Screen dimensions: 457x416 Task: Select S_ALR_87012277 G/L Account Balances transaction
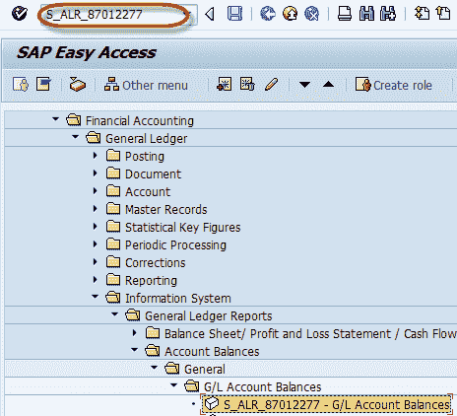pyautogui.click(x=327, y=404)
